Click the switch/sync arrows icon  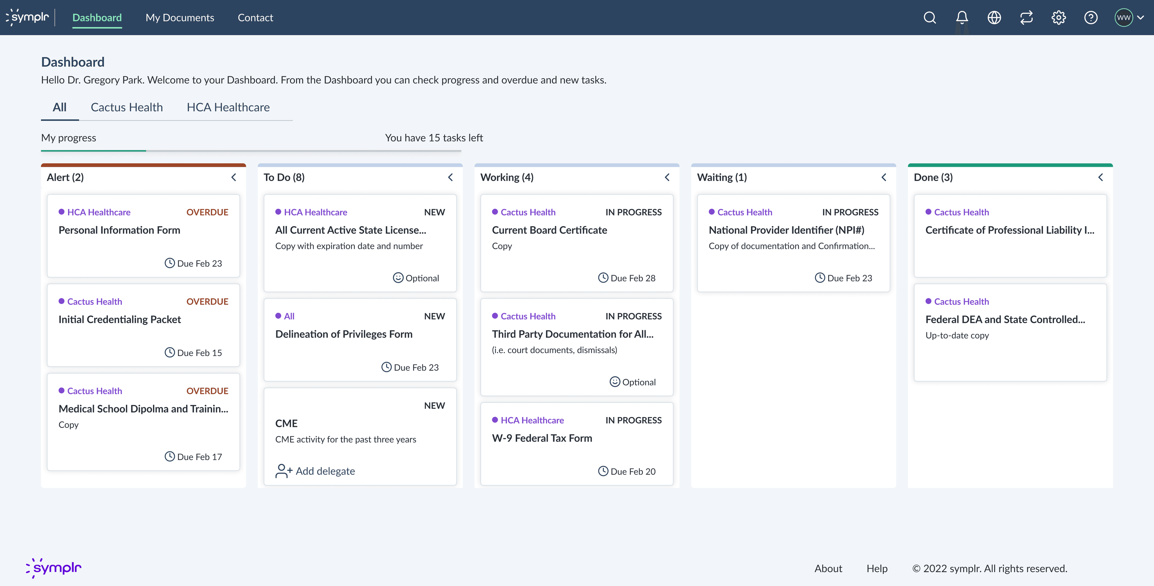pos(1026,17)
